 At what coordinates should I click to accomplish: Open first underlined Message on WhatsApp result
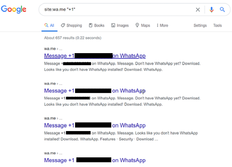[95, 56]
